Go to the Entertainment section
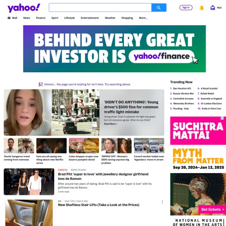This screenshot has height=226, width=226. click(89, 18)
